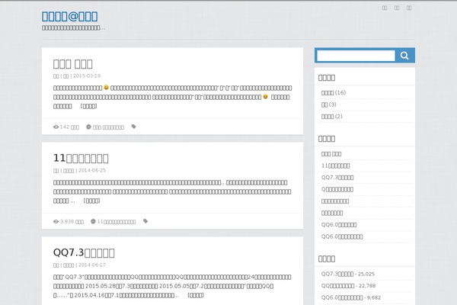Click the comment link starting with 11 in post footer
Image resolution: width=457 pixels, height=305 pixels.
(117, 222)
